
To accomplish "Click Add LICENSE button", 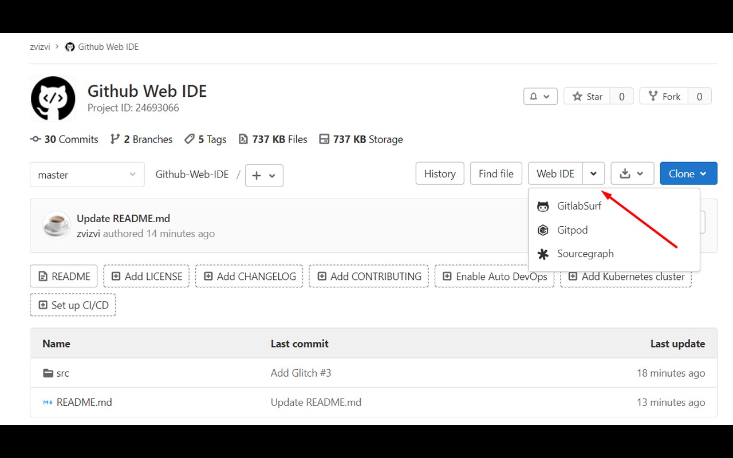I will click(147, 277).
